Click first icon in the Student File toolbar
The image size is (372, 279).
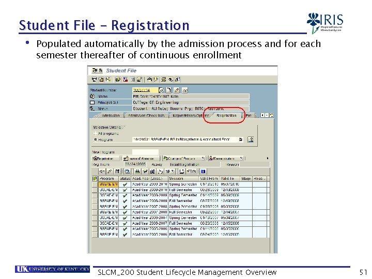coord(94,80)
